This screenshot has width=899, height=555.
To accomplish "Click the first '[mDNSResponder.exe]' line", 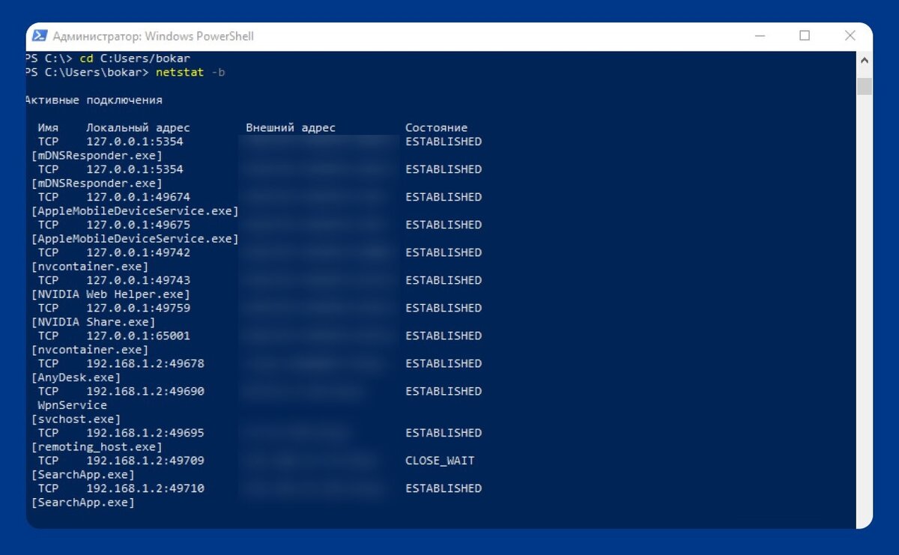I will 97,156.
